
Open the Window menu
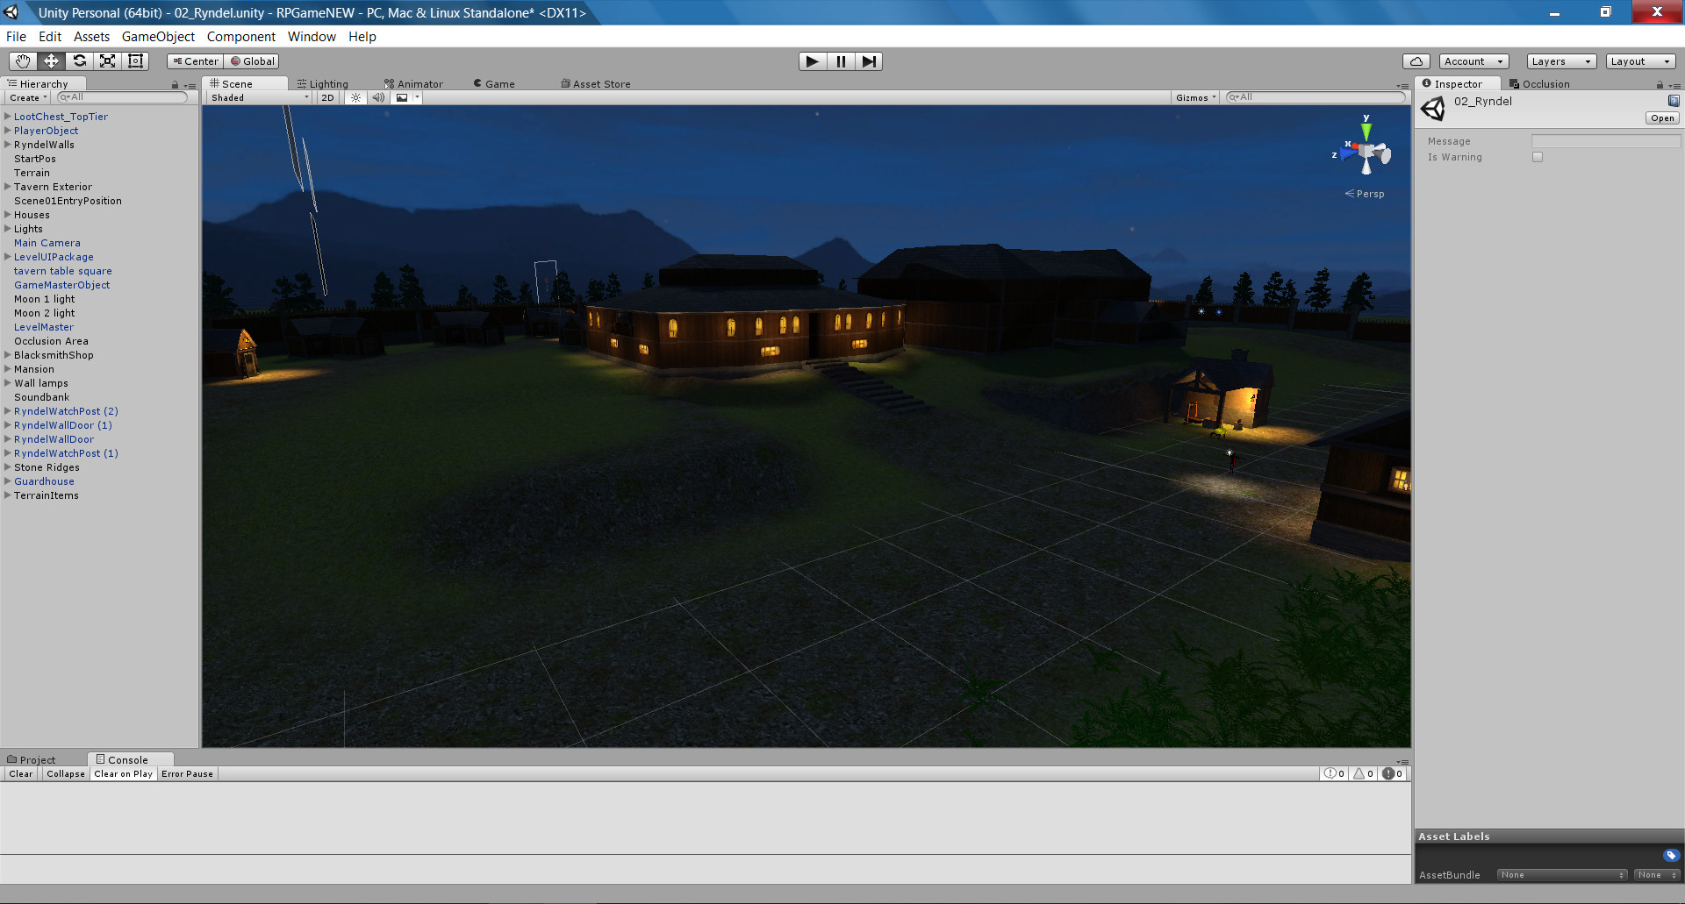312,37
